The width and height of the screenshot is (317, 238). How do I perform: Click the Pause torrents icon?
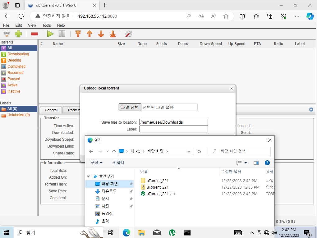62,34
